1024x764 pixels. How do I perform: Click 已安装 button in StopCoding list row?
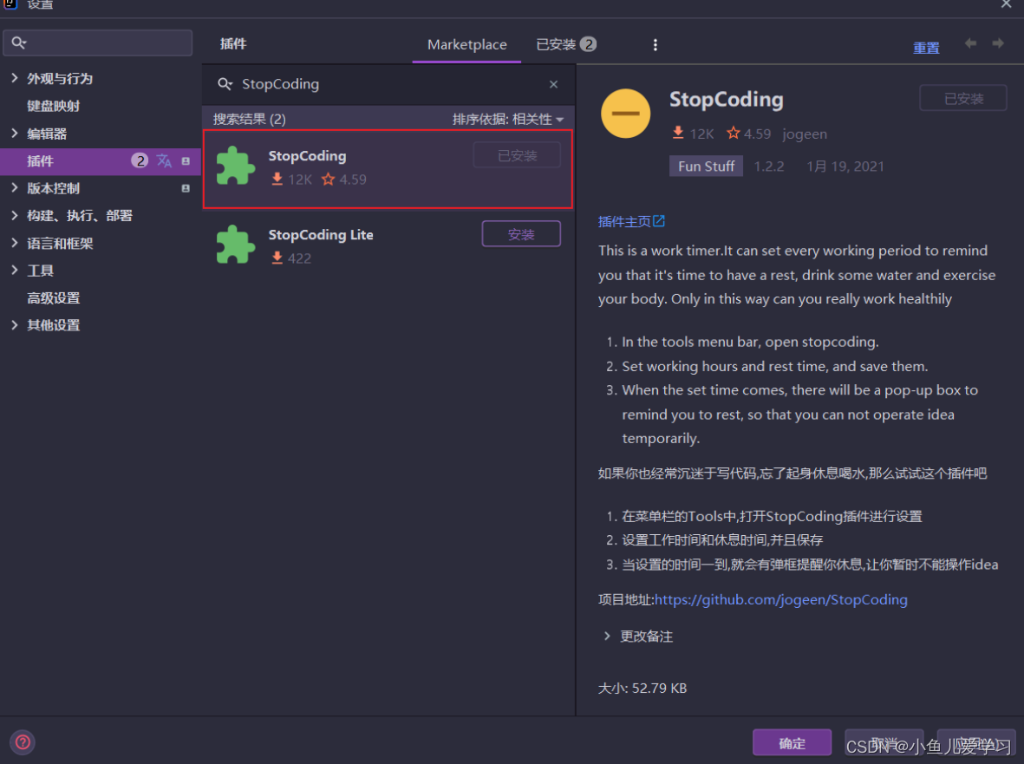click(518, 155)
